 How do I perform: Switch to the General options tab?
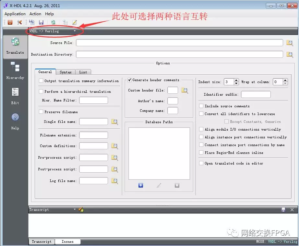45,72
